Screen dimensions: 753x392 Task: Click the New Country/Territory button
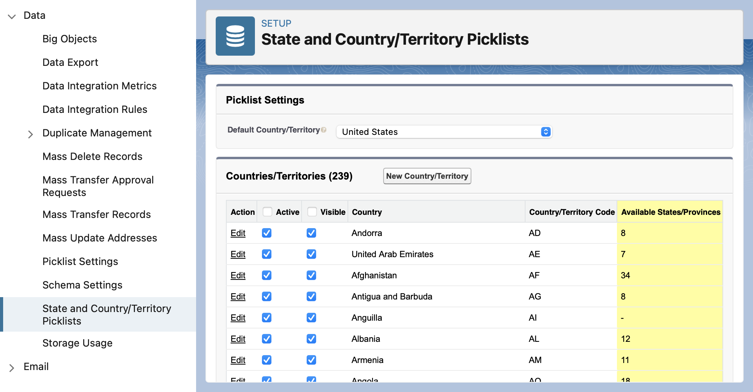427,176
